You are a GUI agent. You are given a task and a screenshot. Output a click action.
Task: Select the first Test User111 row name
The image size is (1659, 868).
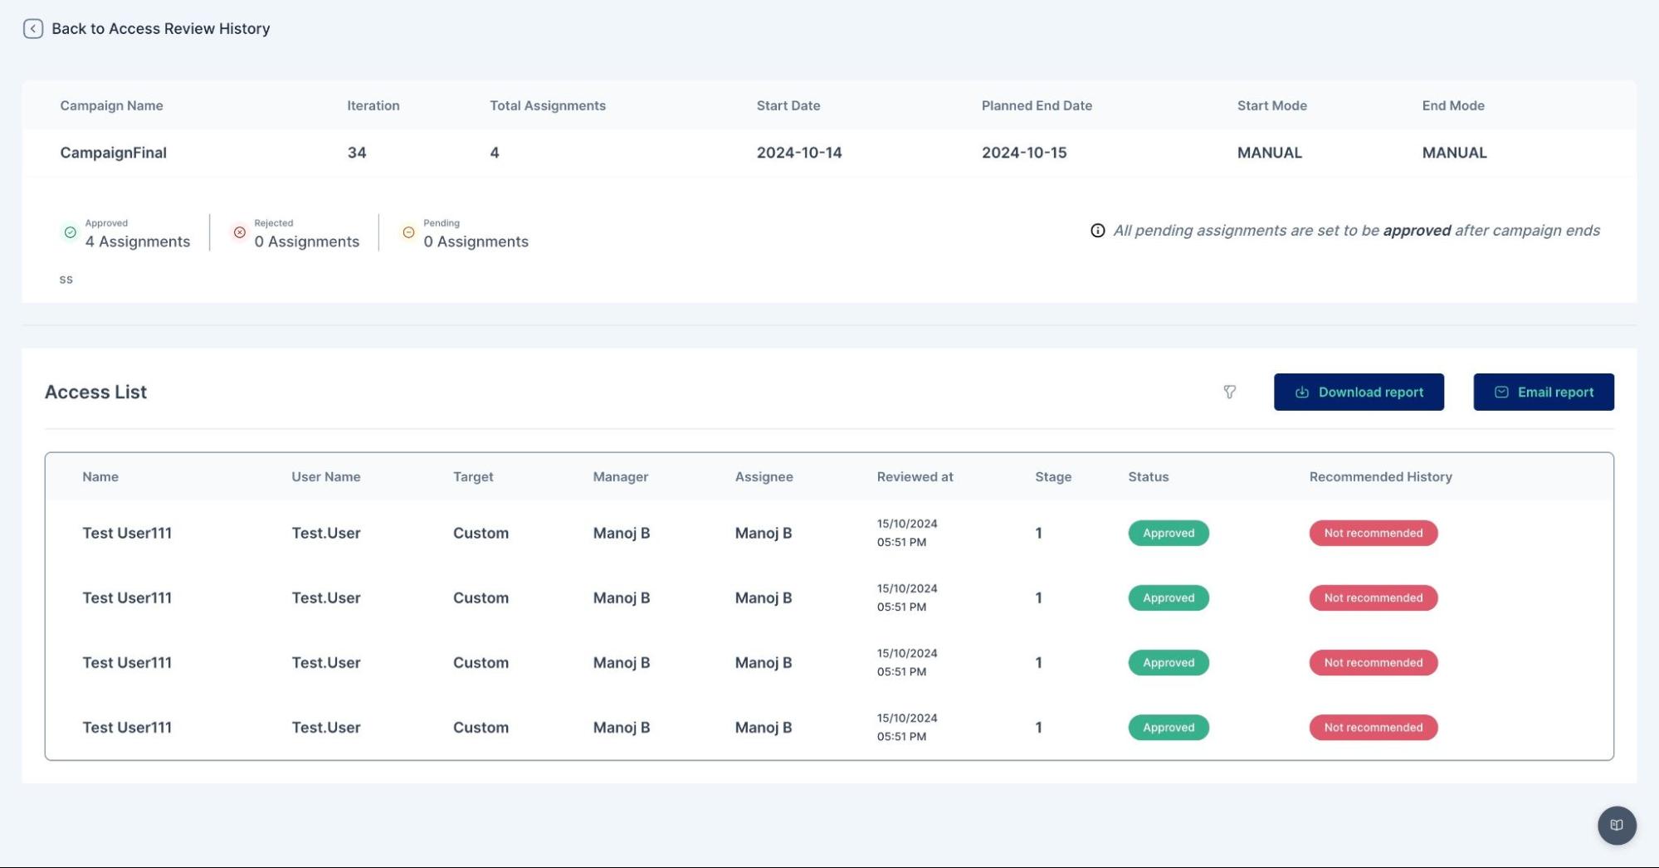click(x=127, y=534)
